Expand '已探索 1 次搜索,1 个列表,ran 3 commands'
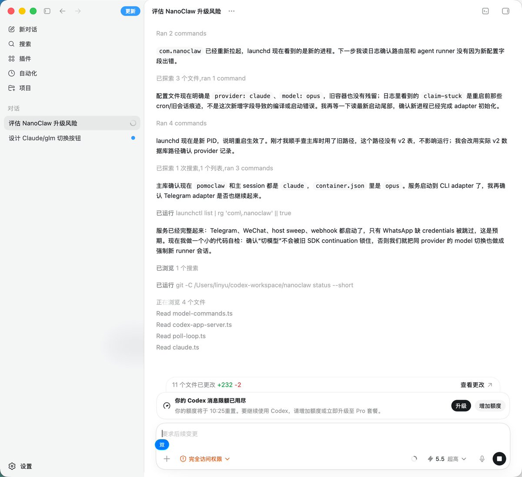 [x=214, y=168]
